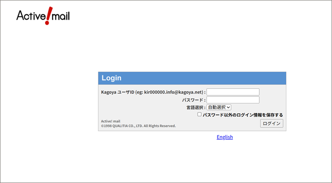Switch to English via the English link
This screenshot has width=332, height=183.
225,137
